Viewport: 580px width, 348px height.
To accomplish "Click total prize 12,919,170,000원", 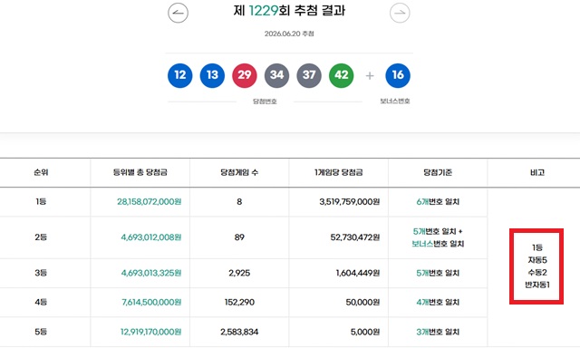I will [151, 332].
